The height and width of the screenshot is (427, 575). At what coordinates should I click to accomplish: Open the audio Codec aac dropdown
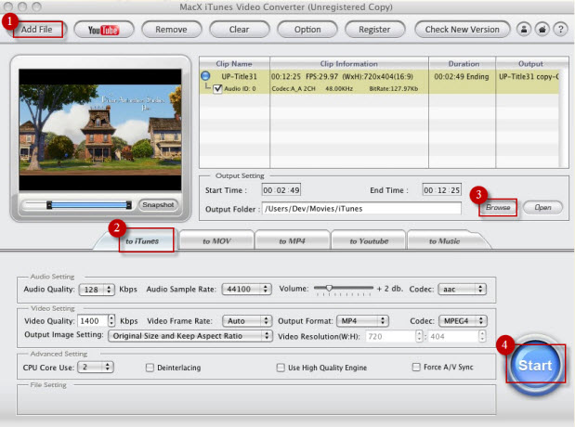click(x=462, y=289)
